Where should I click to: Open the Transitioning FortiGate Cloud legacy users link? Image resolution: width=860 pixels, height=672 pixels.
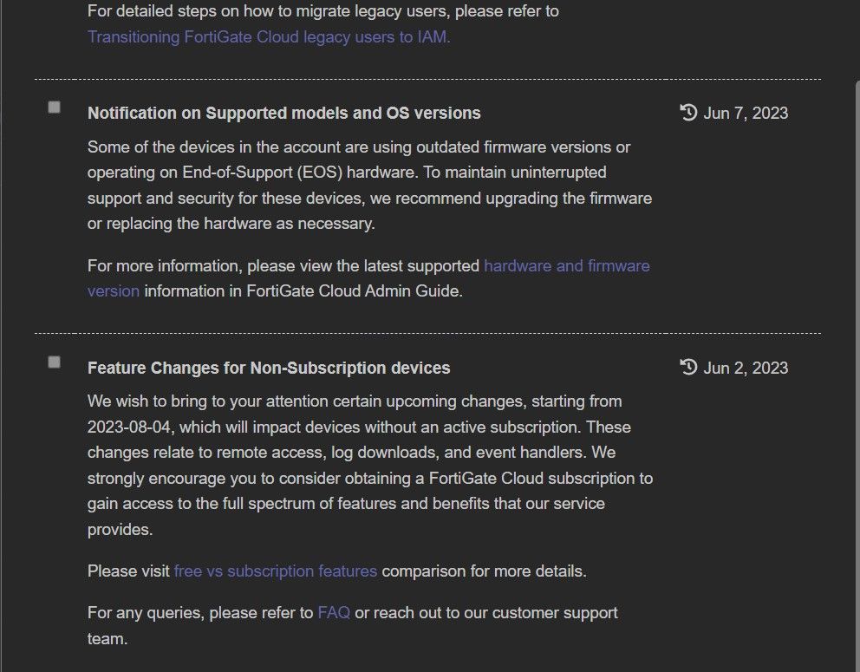269,37
